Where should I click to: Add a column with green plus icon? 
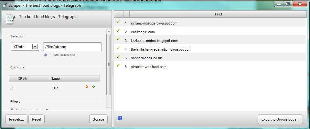click(x=93, y=87)
